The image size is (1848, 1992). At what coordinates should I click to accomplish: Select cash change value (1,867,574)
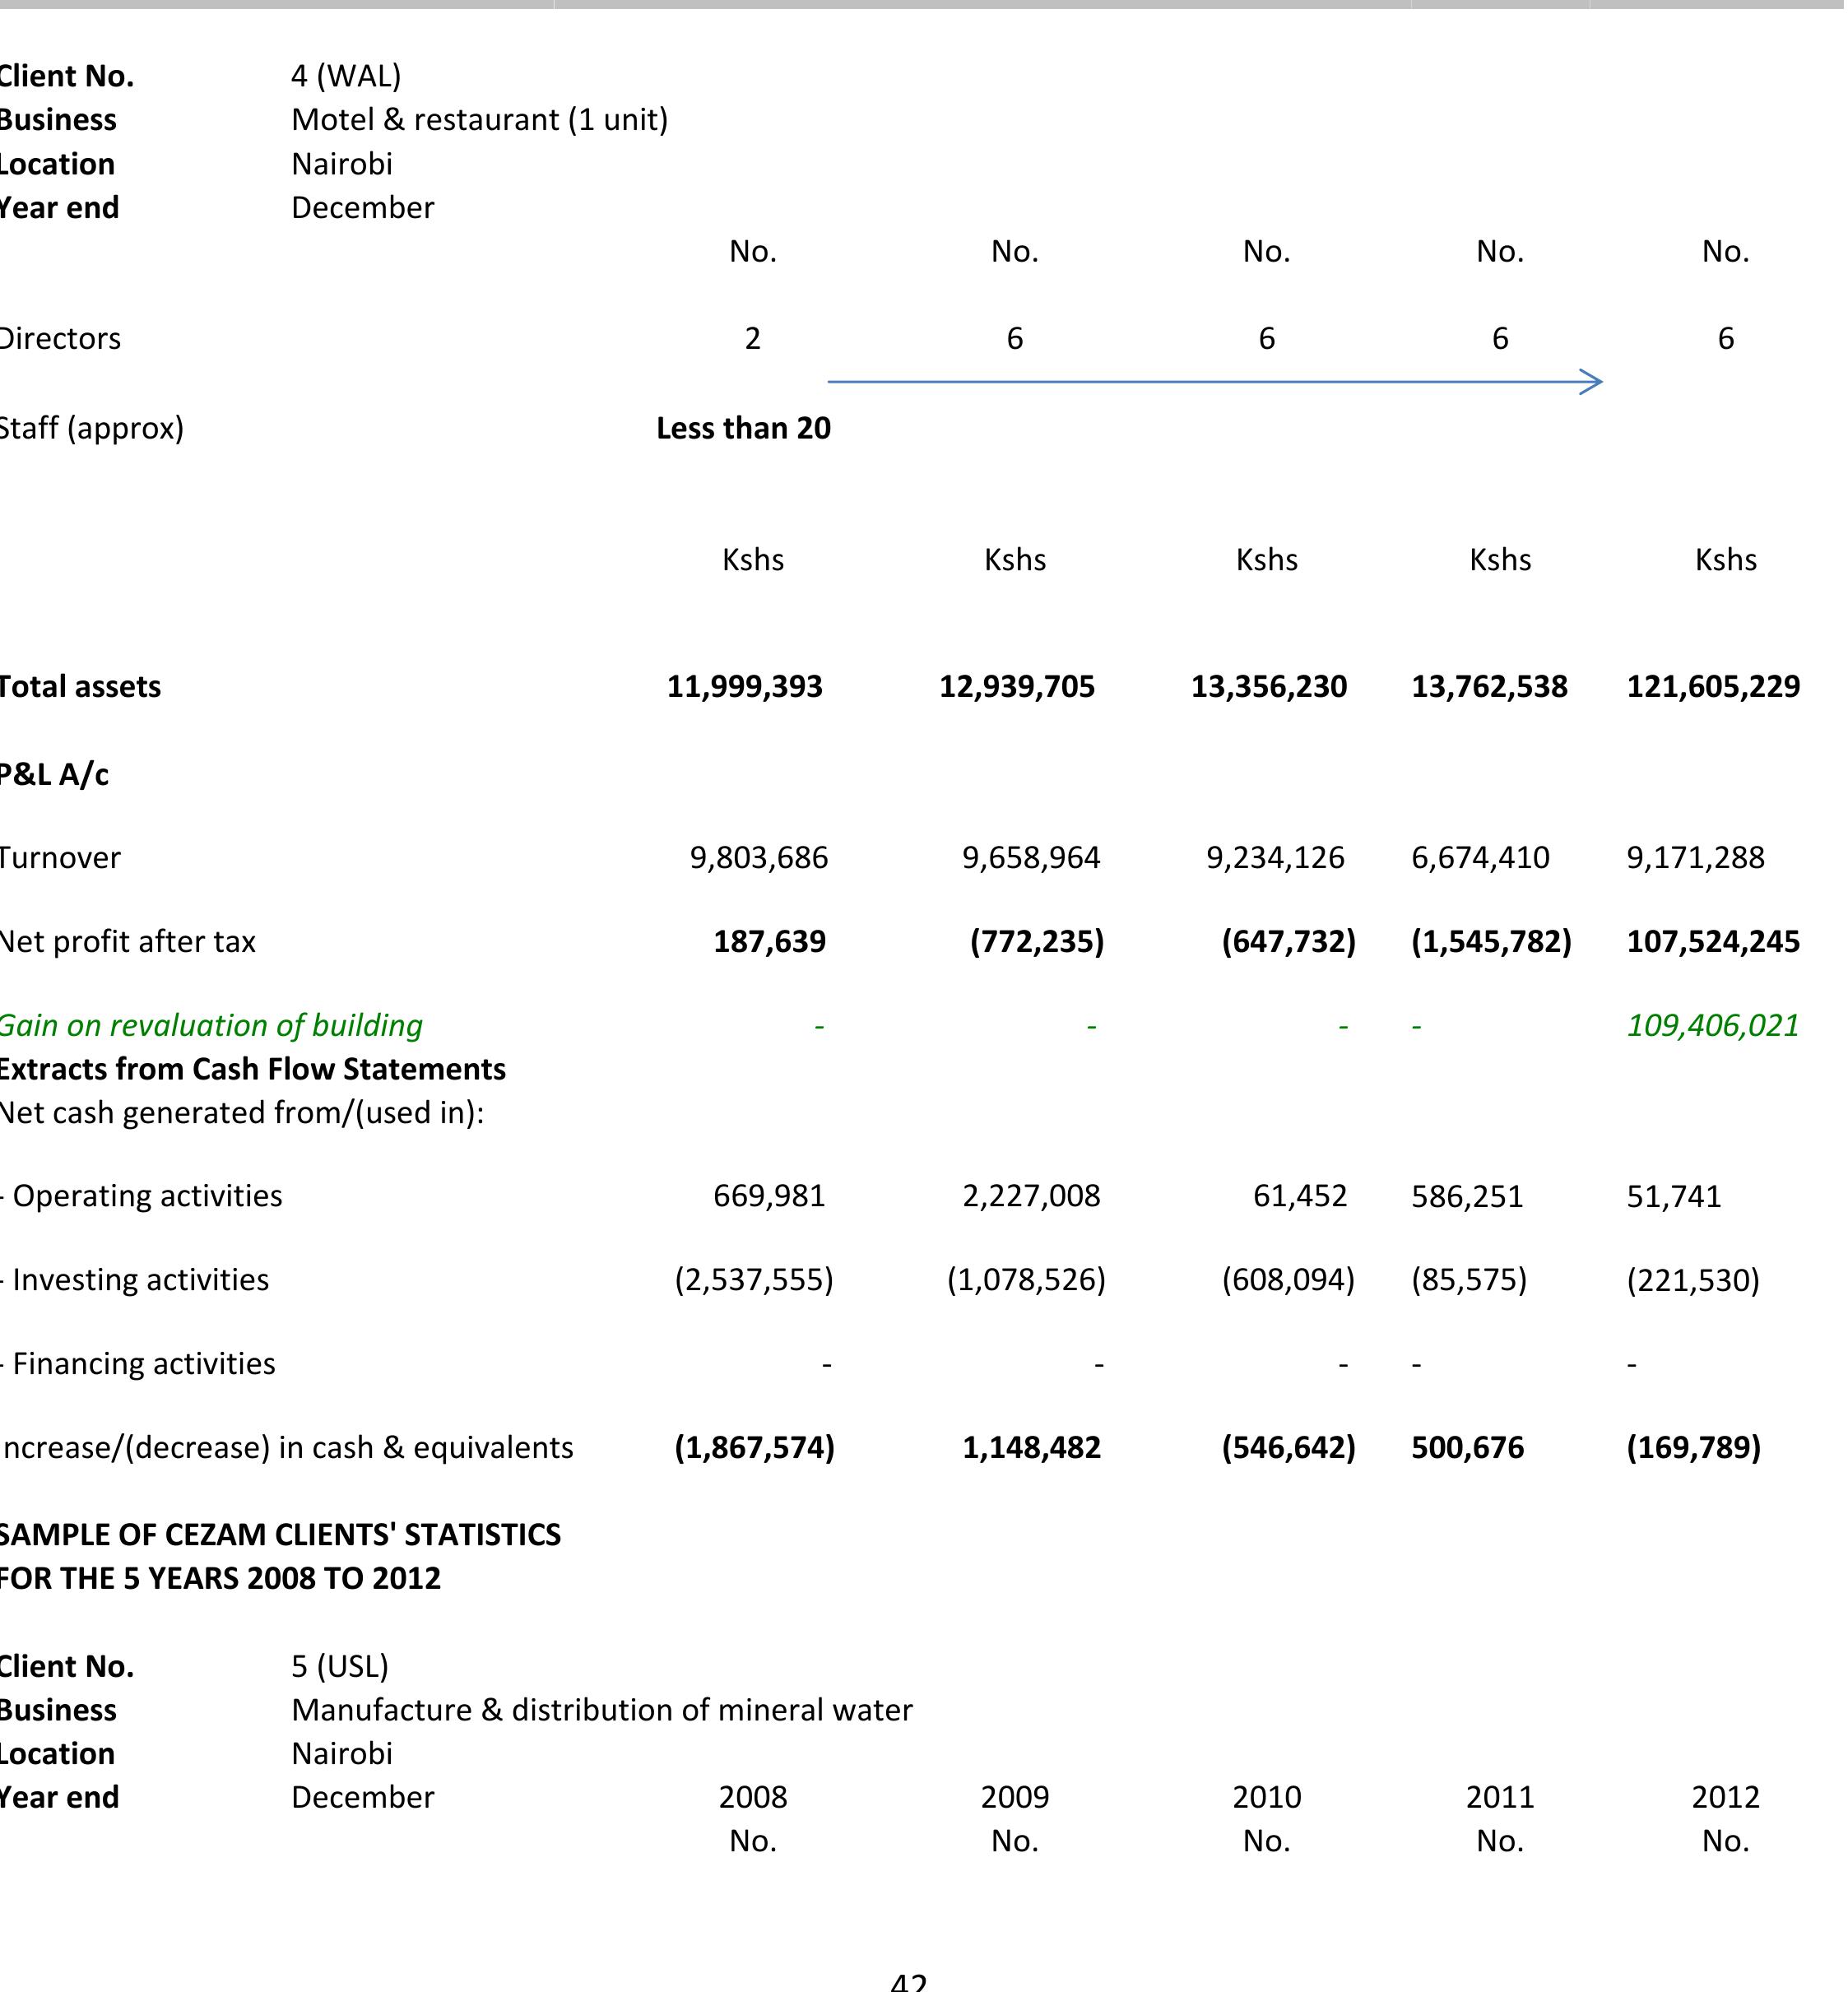(x=755, y=1448)
